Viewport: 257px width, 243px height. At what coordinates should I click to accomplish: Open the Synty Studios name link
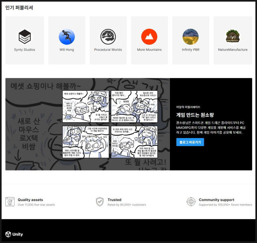pos(25,50)
